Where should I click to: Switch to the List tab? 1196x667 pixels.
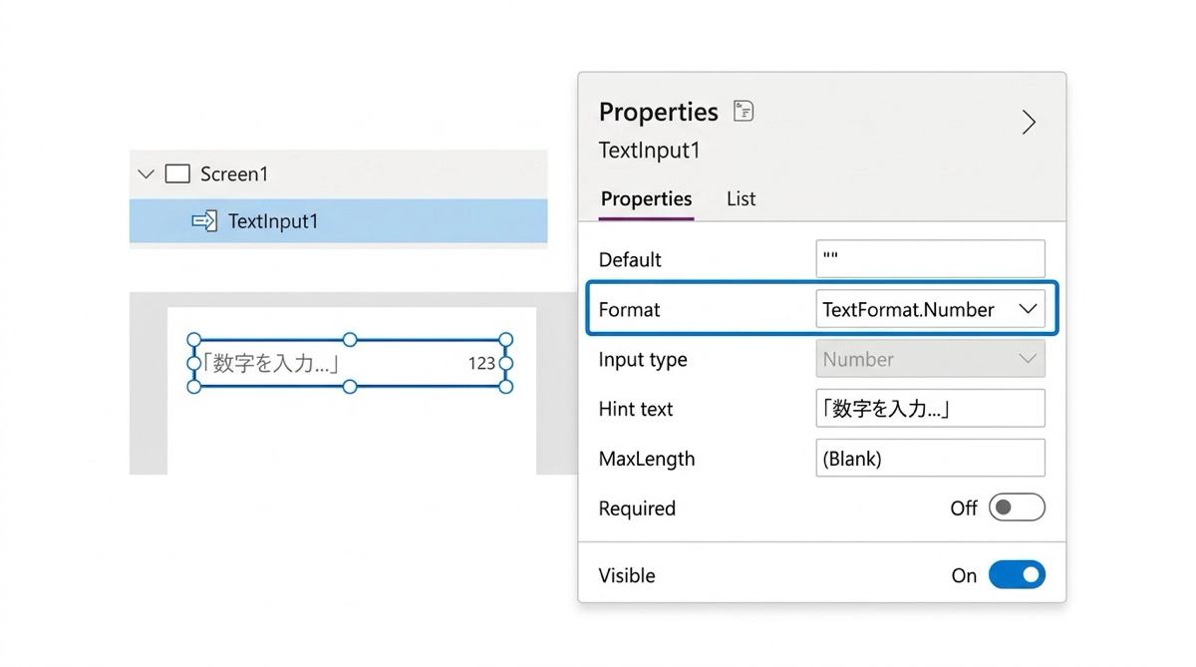tap(741, 199)
